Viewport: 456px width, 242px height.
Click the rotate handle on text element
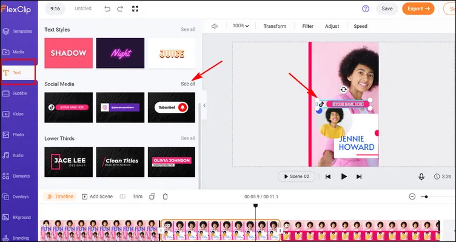[343, 90]
